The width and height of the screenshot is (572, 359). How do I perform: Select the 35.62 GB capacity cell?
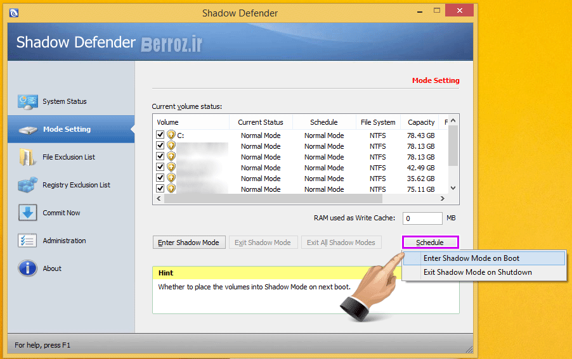click(x=420, y=179)
